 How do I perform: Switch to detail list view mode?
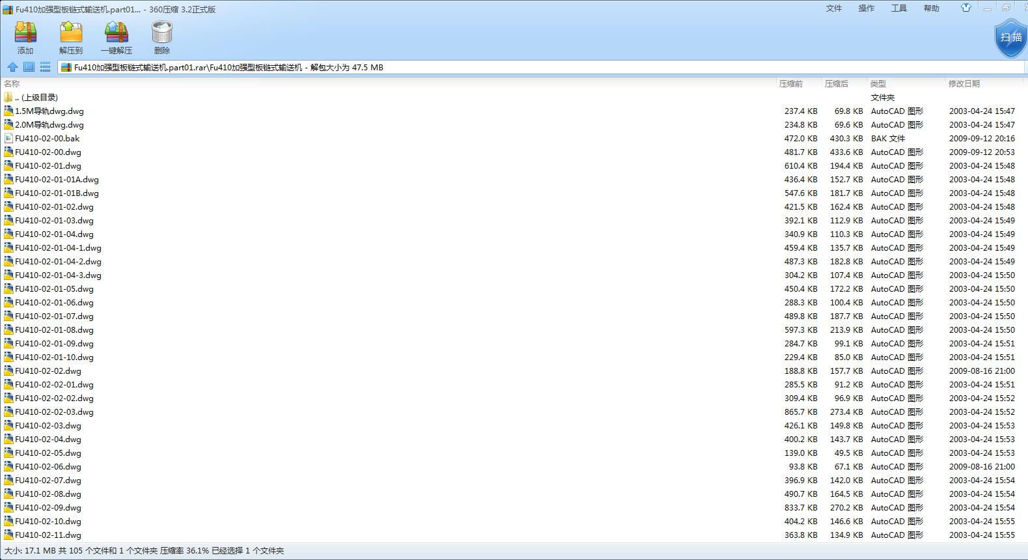[45, 67]
